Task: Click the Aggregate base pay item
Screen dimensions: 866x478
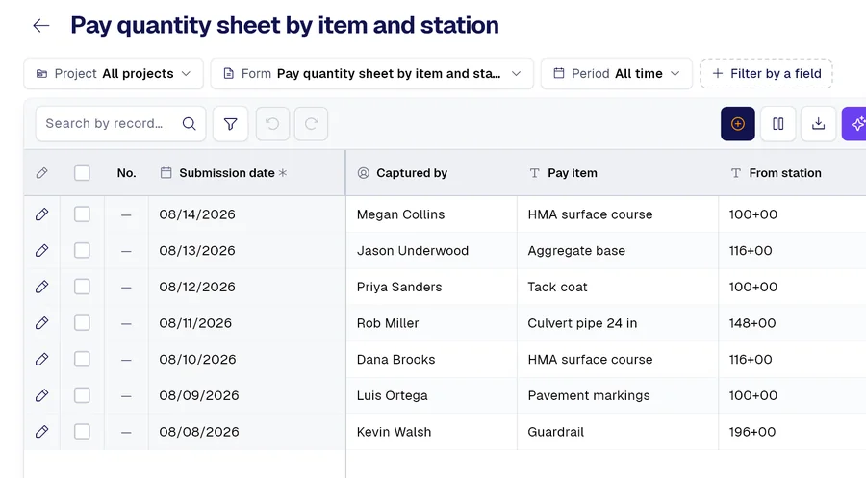Action: 618,251
